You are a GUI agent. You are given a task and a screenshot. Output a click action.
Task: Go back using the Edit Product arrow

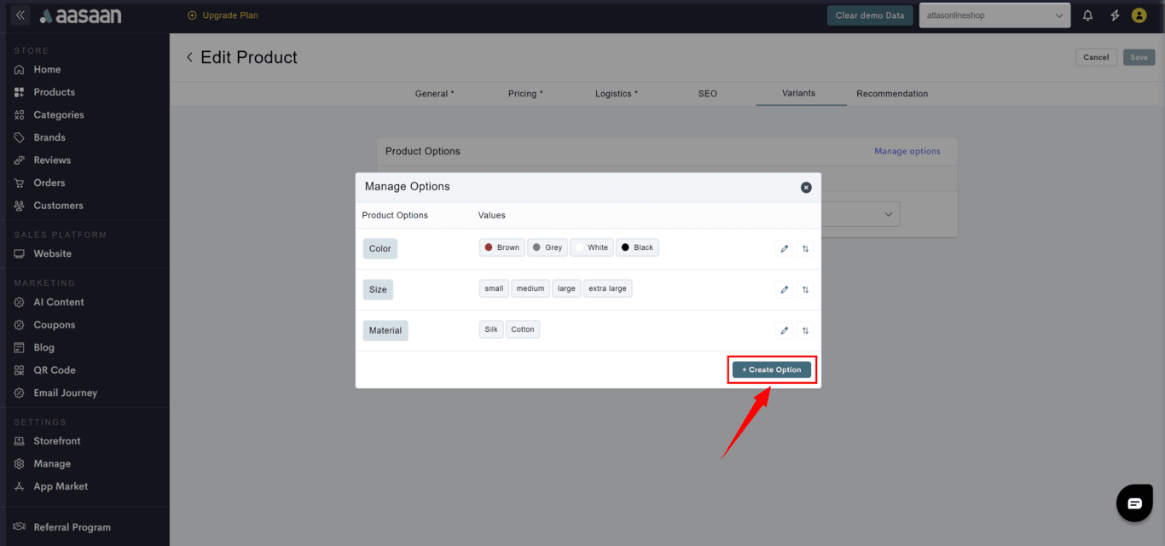click(189, 57)
